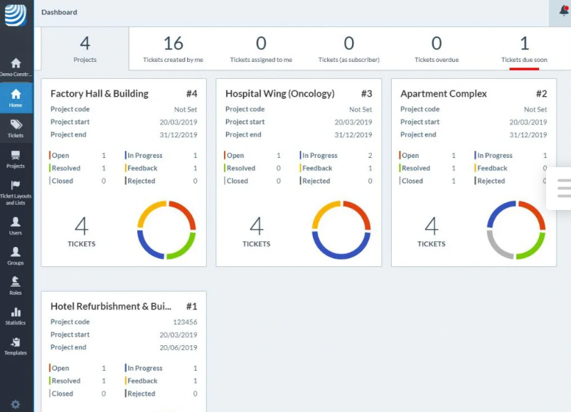Open the Hospital Wing (Oncology) project
The height and width of the screenshot is (412, 571).
coord(279,94)
